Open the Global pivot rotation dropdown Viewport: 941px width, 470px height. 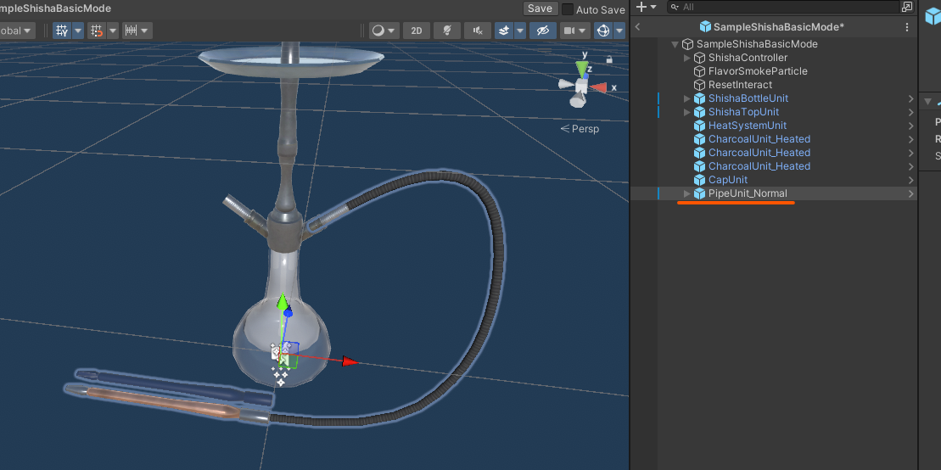[x=17, y=31]
